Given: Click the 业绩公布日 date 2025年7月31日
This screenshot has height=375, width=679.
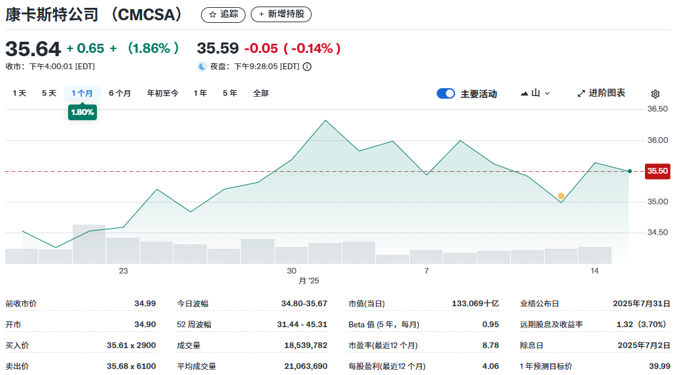Looking at the screenshot, I should click(x=642, y=304).
